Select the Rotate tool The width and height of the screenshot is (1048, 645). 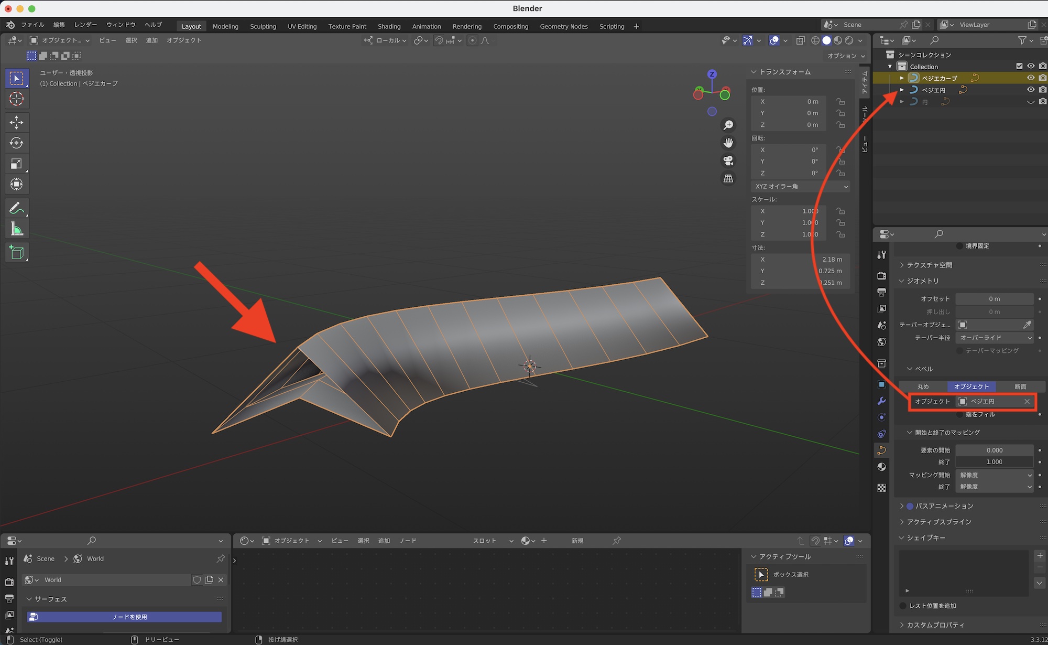[x=16, y=143]
